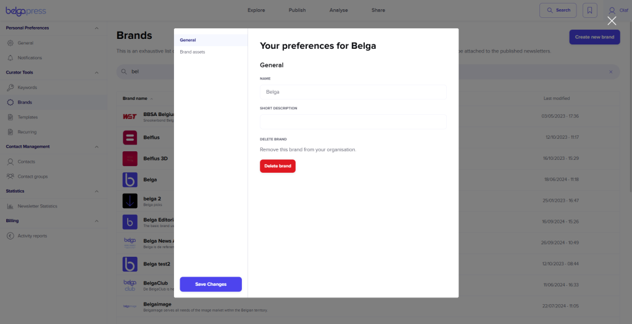This screenshot has width=632, height=324.
Task: Click the belga press logo
Action: point(26,11)
